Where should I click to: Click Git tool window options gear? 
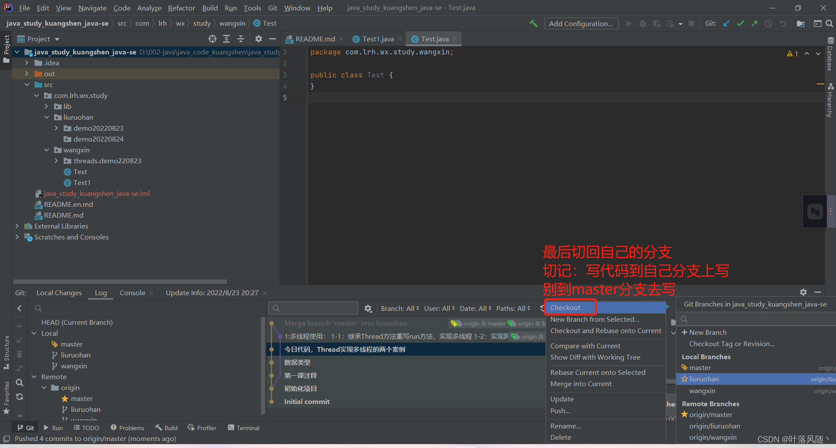point(803,292)
